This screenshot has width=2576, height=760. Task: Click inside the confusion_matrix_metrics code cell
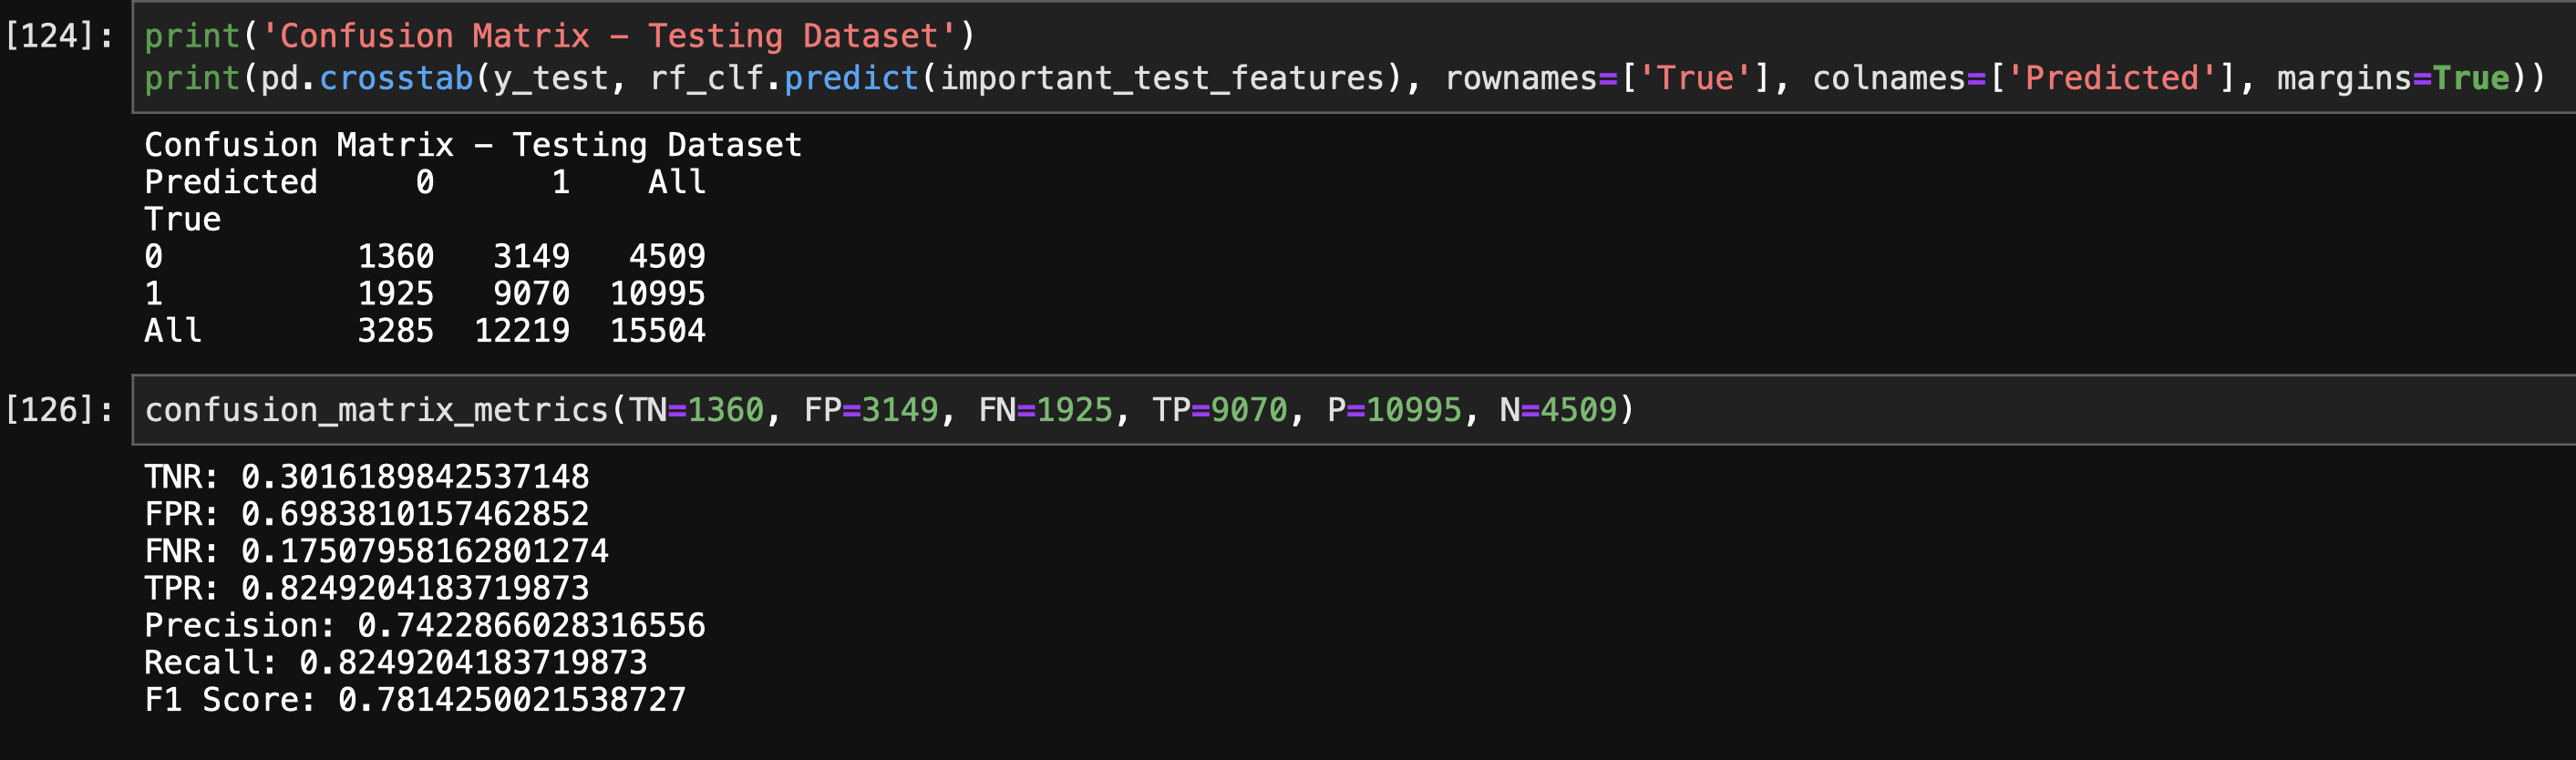[1354, 410]
